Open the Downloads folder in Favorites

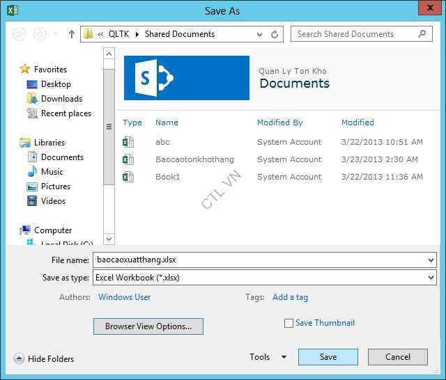(x=61, y=99)
